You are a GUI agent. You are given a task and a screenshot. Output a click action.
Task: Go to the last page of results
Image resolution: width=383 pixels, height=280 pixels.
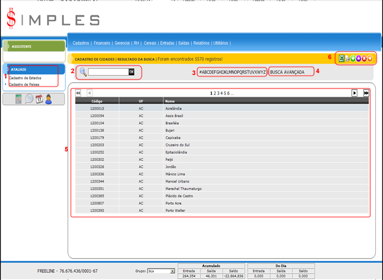(x=366, y=93)
